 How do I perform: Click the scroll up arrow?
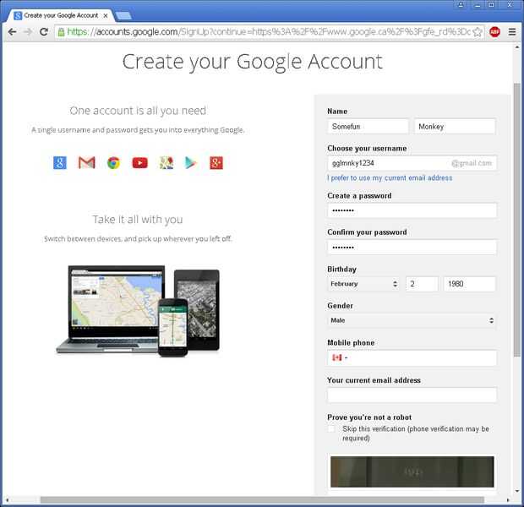tap(516, 47)
